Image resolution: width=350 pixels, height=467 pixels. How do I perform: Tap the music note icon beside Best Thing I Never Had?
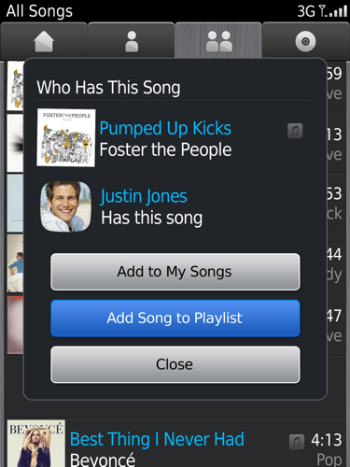pyautogui.click(x=297, y=442)
